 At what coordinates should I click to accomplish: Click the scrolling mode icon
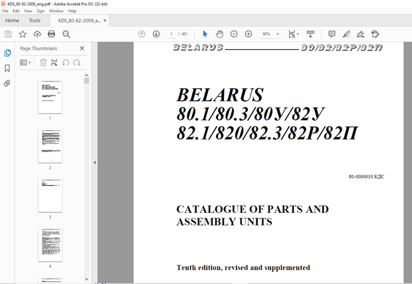[x=310, y=34]
